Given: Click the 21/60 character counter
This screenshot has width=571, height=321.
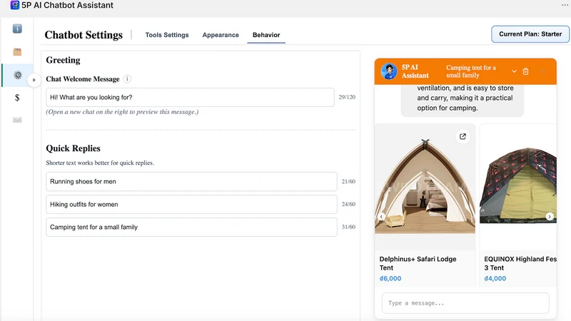Looking at the screenshot, I should [x=348, y=181].
